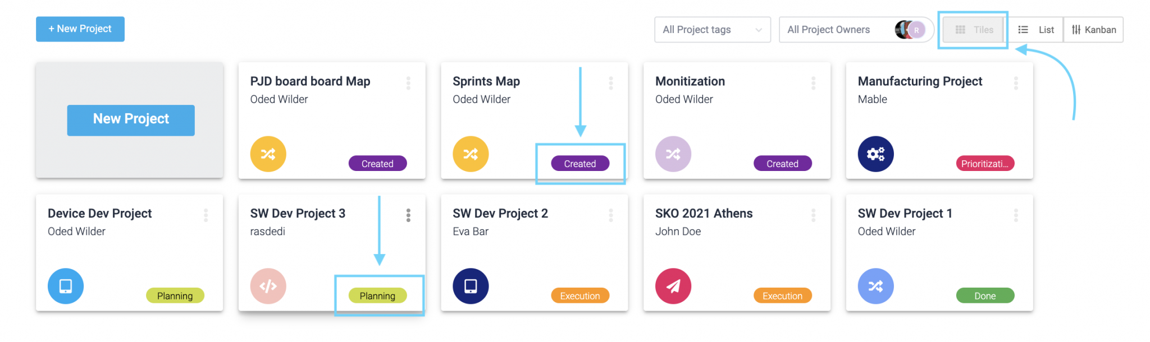
Task: Open the SW Dev Project 1 title
Action: [905, 214]
